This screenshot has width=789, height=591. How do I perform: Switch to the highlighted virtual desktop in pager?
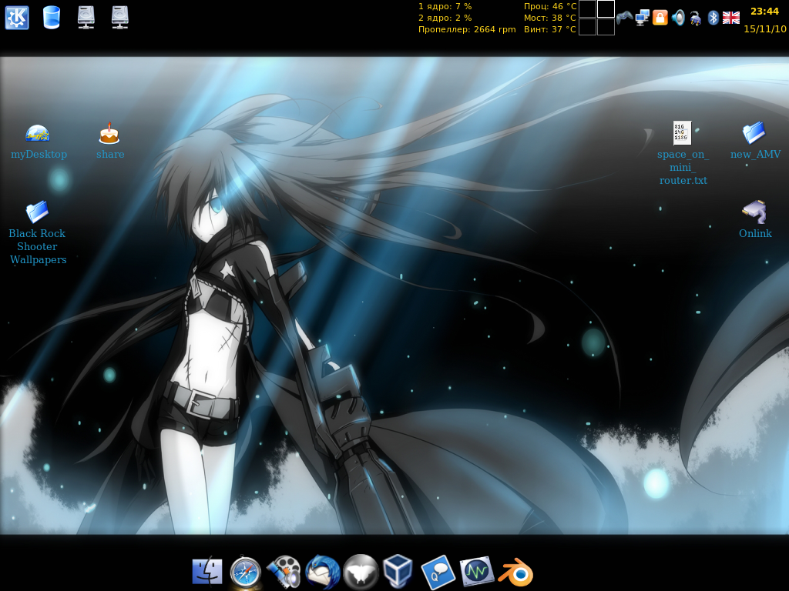(x=606, y=9)
